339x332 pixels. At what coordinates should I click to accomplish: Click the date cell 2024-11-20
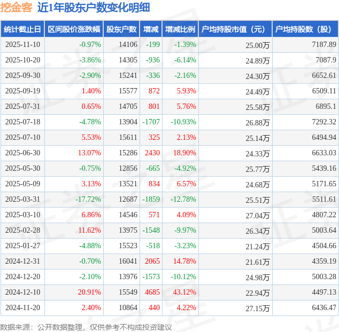(22, 307)
